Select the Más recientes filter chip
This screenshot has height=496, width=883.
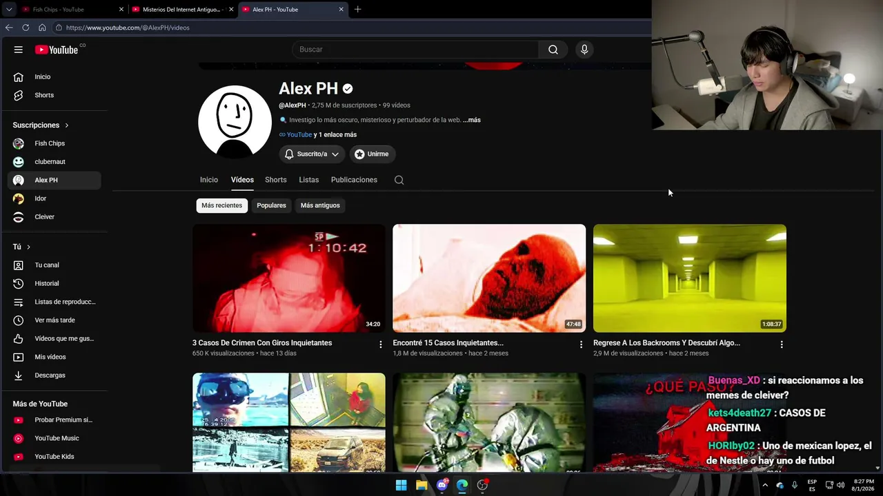(222, 205)
